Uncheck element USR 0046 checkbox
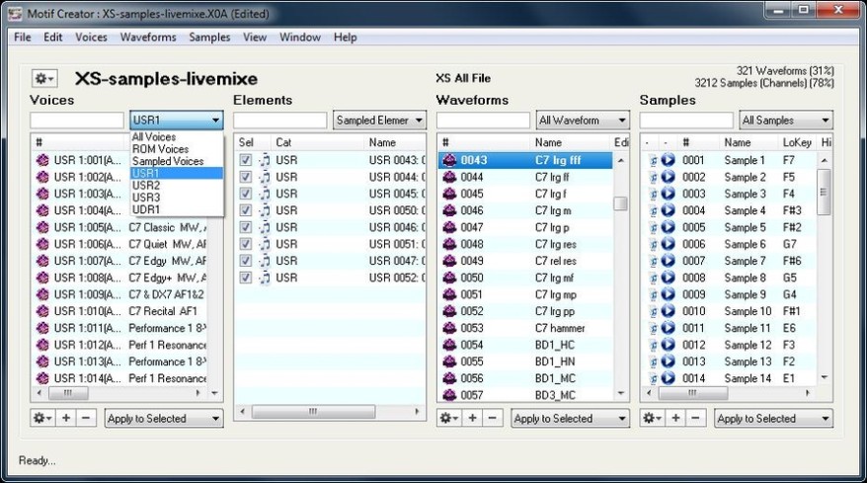 (x=246, y=227)
